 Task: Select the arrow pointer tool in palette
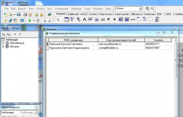58,19
